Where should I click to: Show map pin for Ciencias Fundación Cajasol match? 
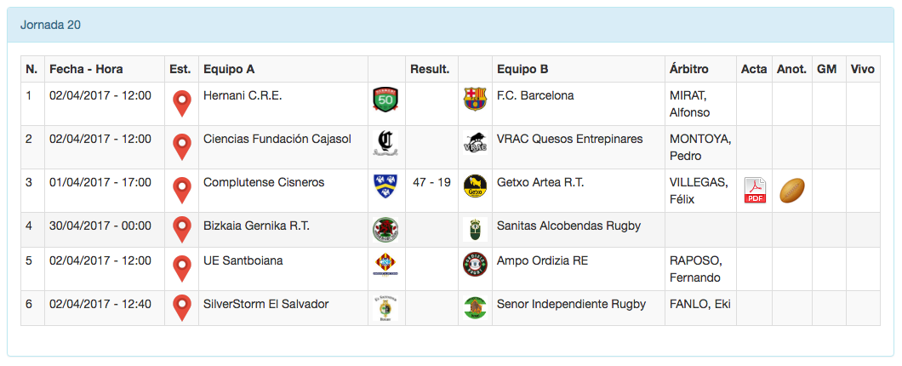pos(181,146)
